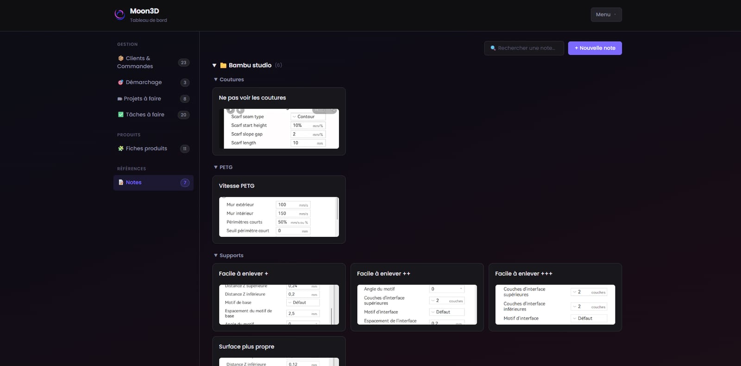Click the Tableau de bord subtitle
741x366 pixels.
(x=149, y=20)
